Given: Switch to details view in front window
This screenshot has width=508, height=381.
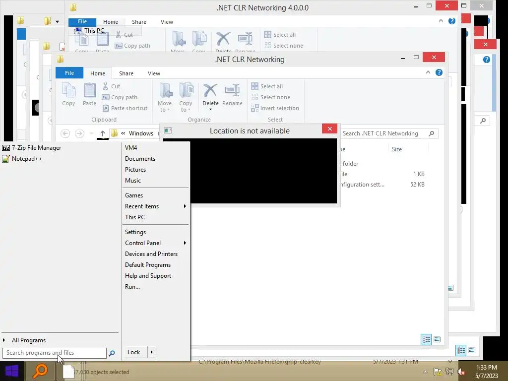Looking at the screenshot, I should [x=426, y=339].
